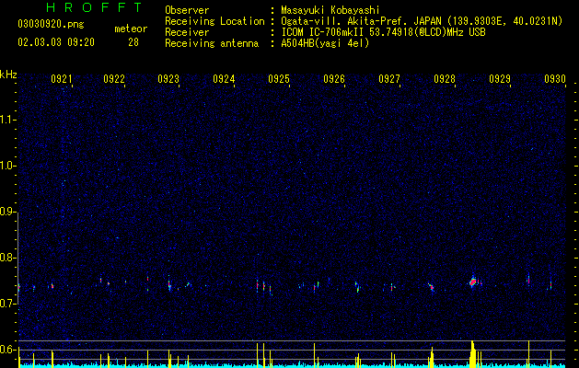Click the 0928 time marker
The width and height of the screenshot is (579, 368).
(x=445, y=79)
